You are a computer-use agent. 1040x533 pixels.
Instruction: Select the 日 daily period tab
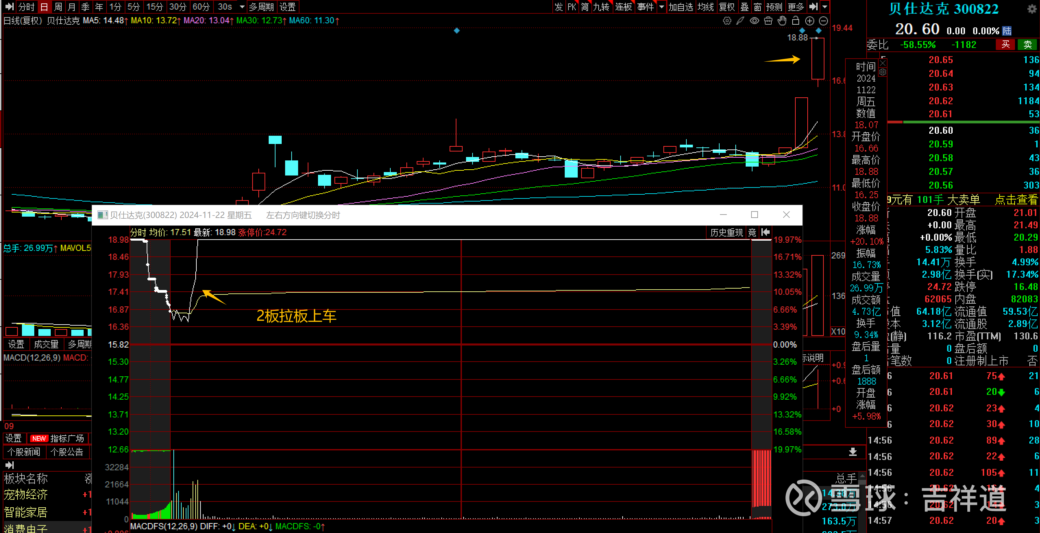pyautogui.click(x=44, y=7)
